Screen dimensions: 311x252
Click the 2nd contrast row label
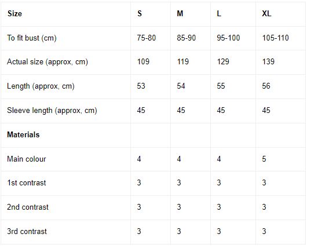point(28,207)
